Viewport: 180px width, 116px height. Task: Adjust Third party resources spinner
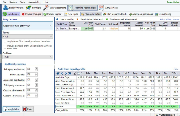[x=36, y=85]
